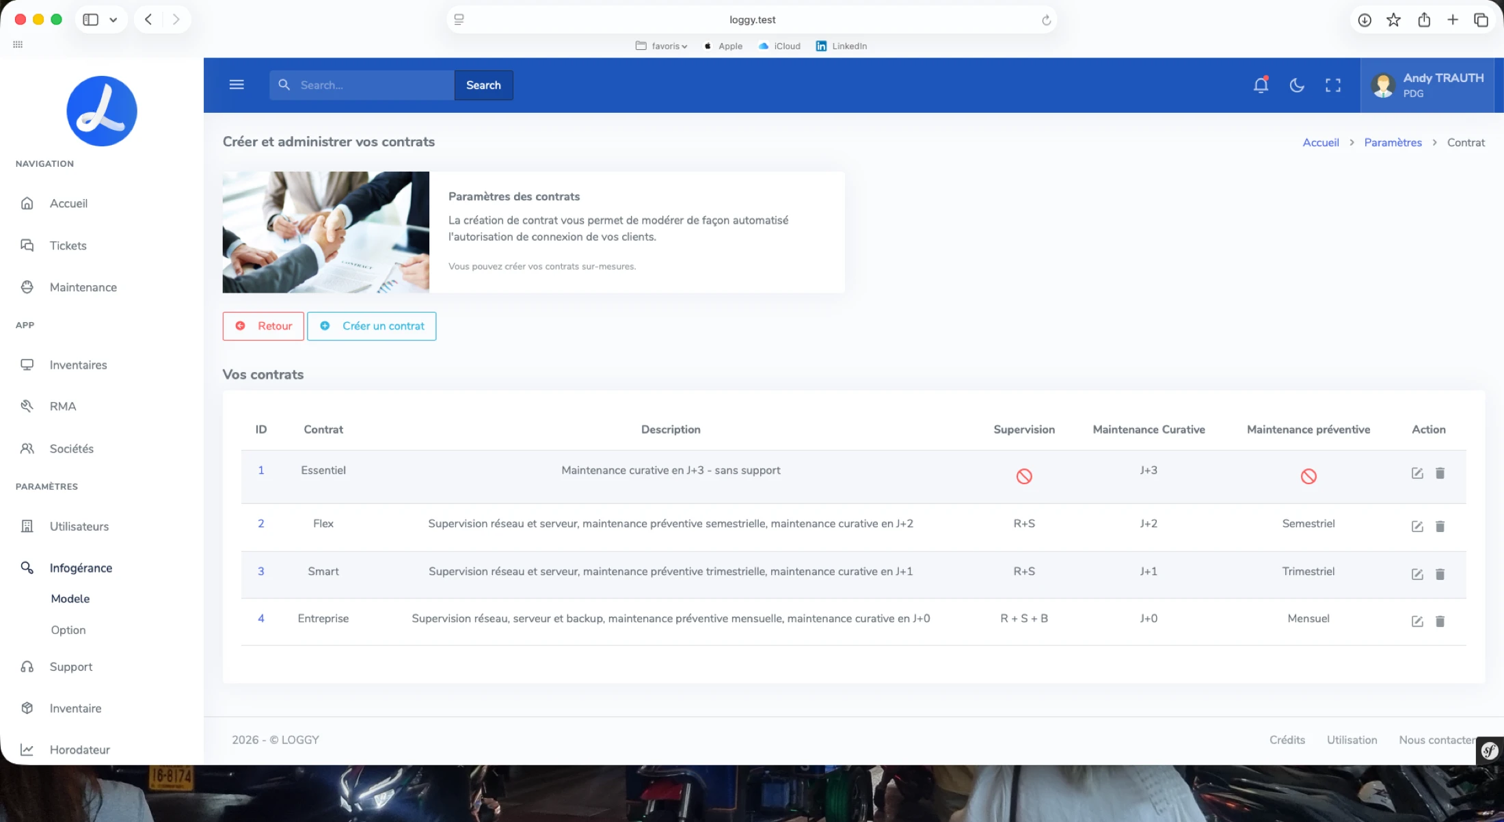The width and height of the screenshot is (1504, 822).
Task: Edit the Flex contract
Action: [x=1417, y=527]
